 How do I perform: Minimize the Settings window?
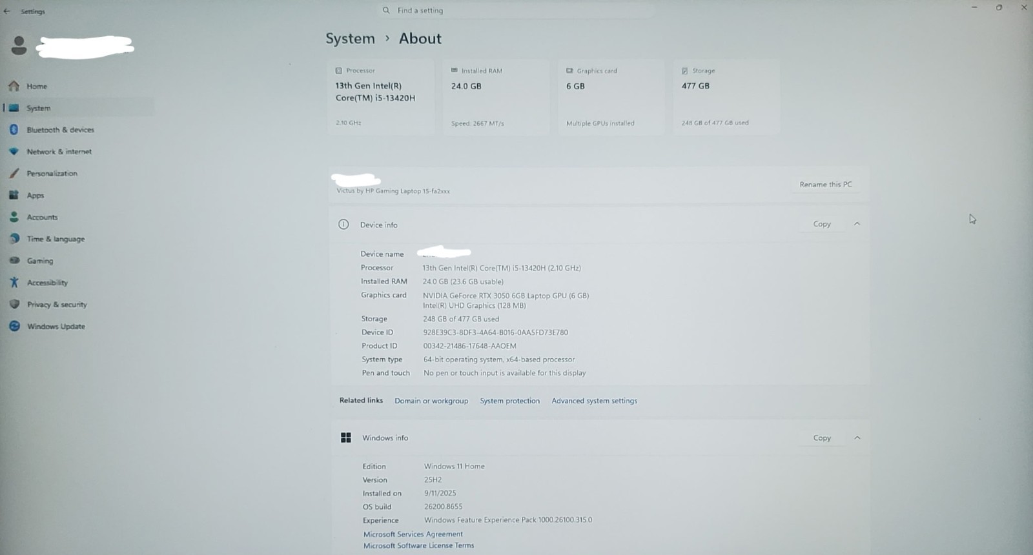pyautogui.click(x=974, y=7)
